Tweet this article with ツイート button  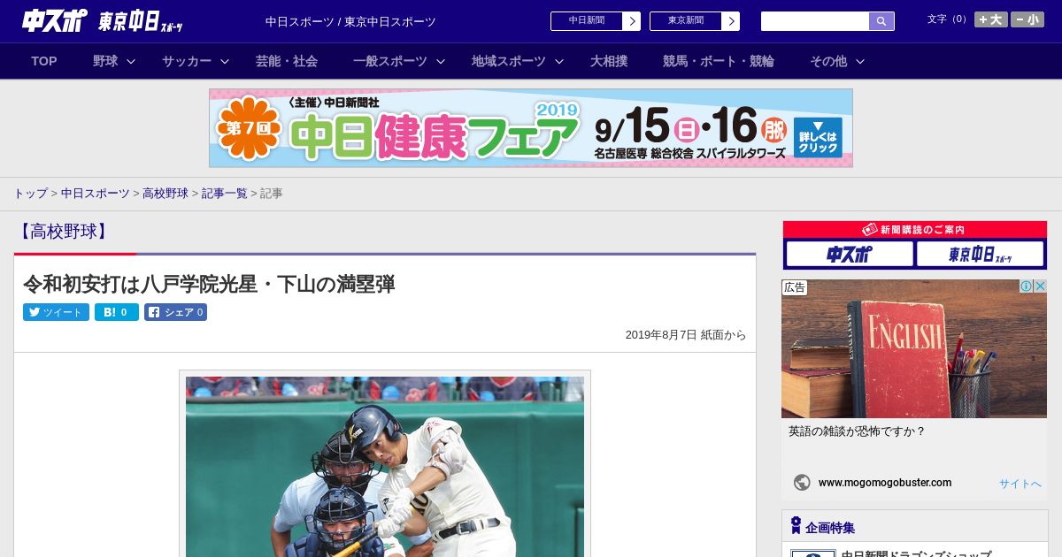tap(56, 312)
